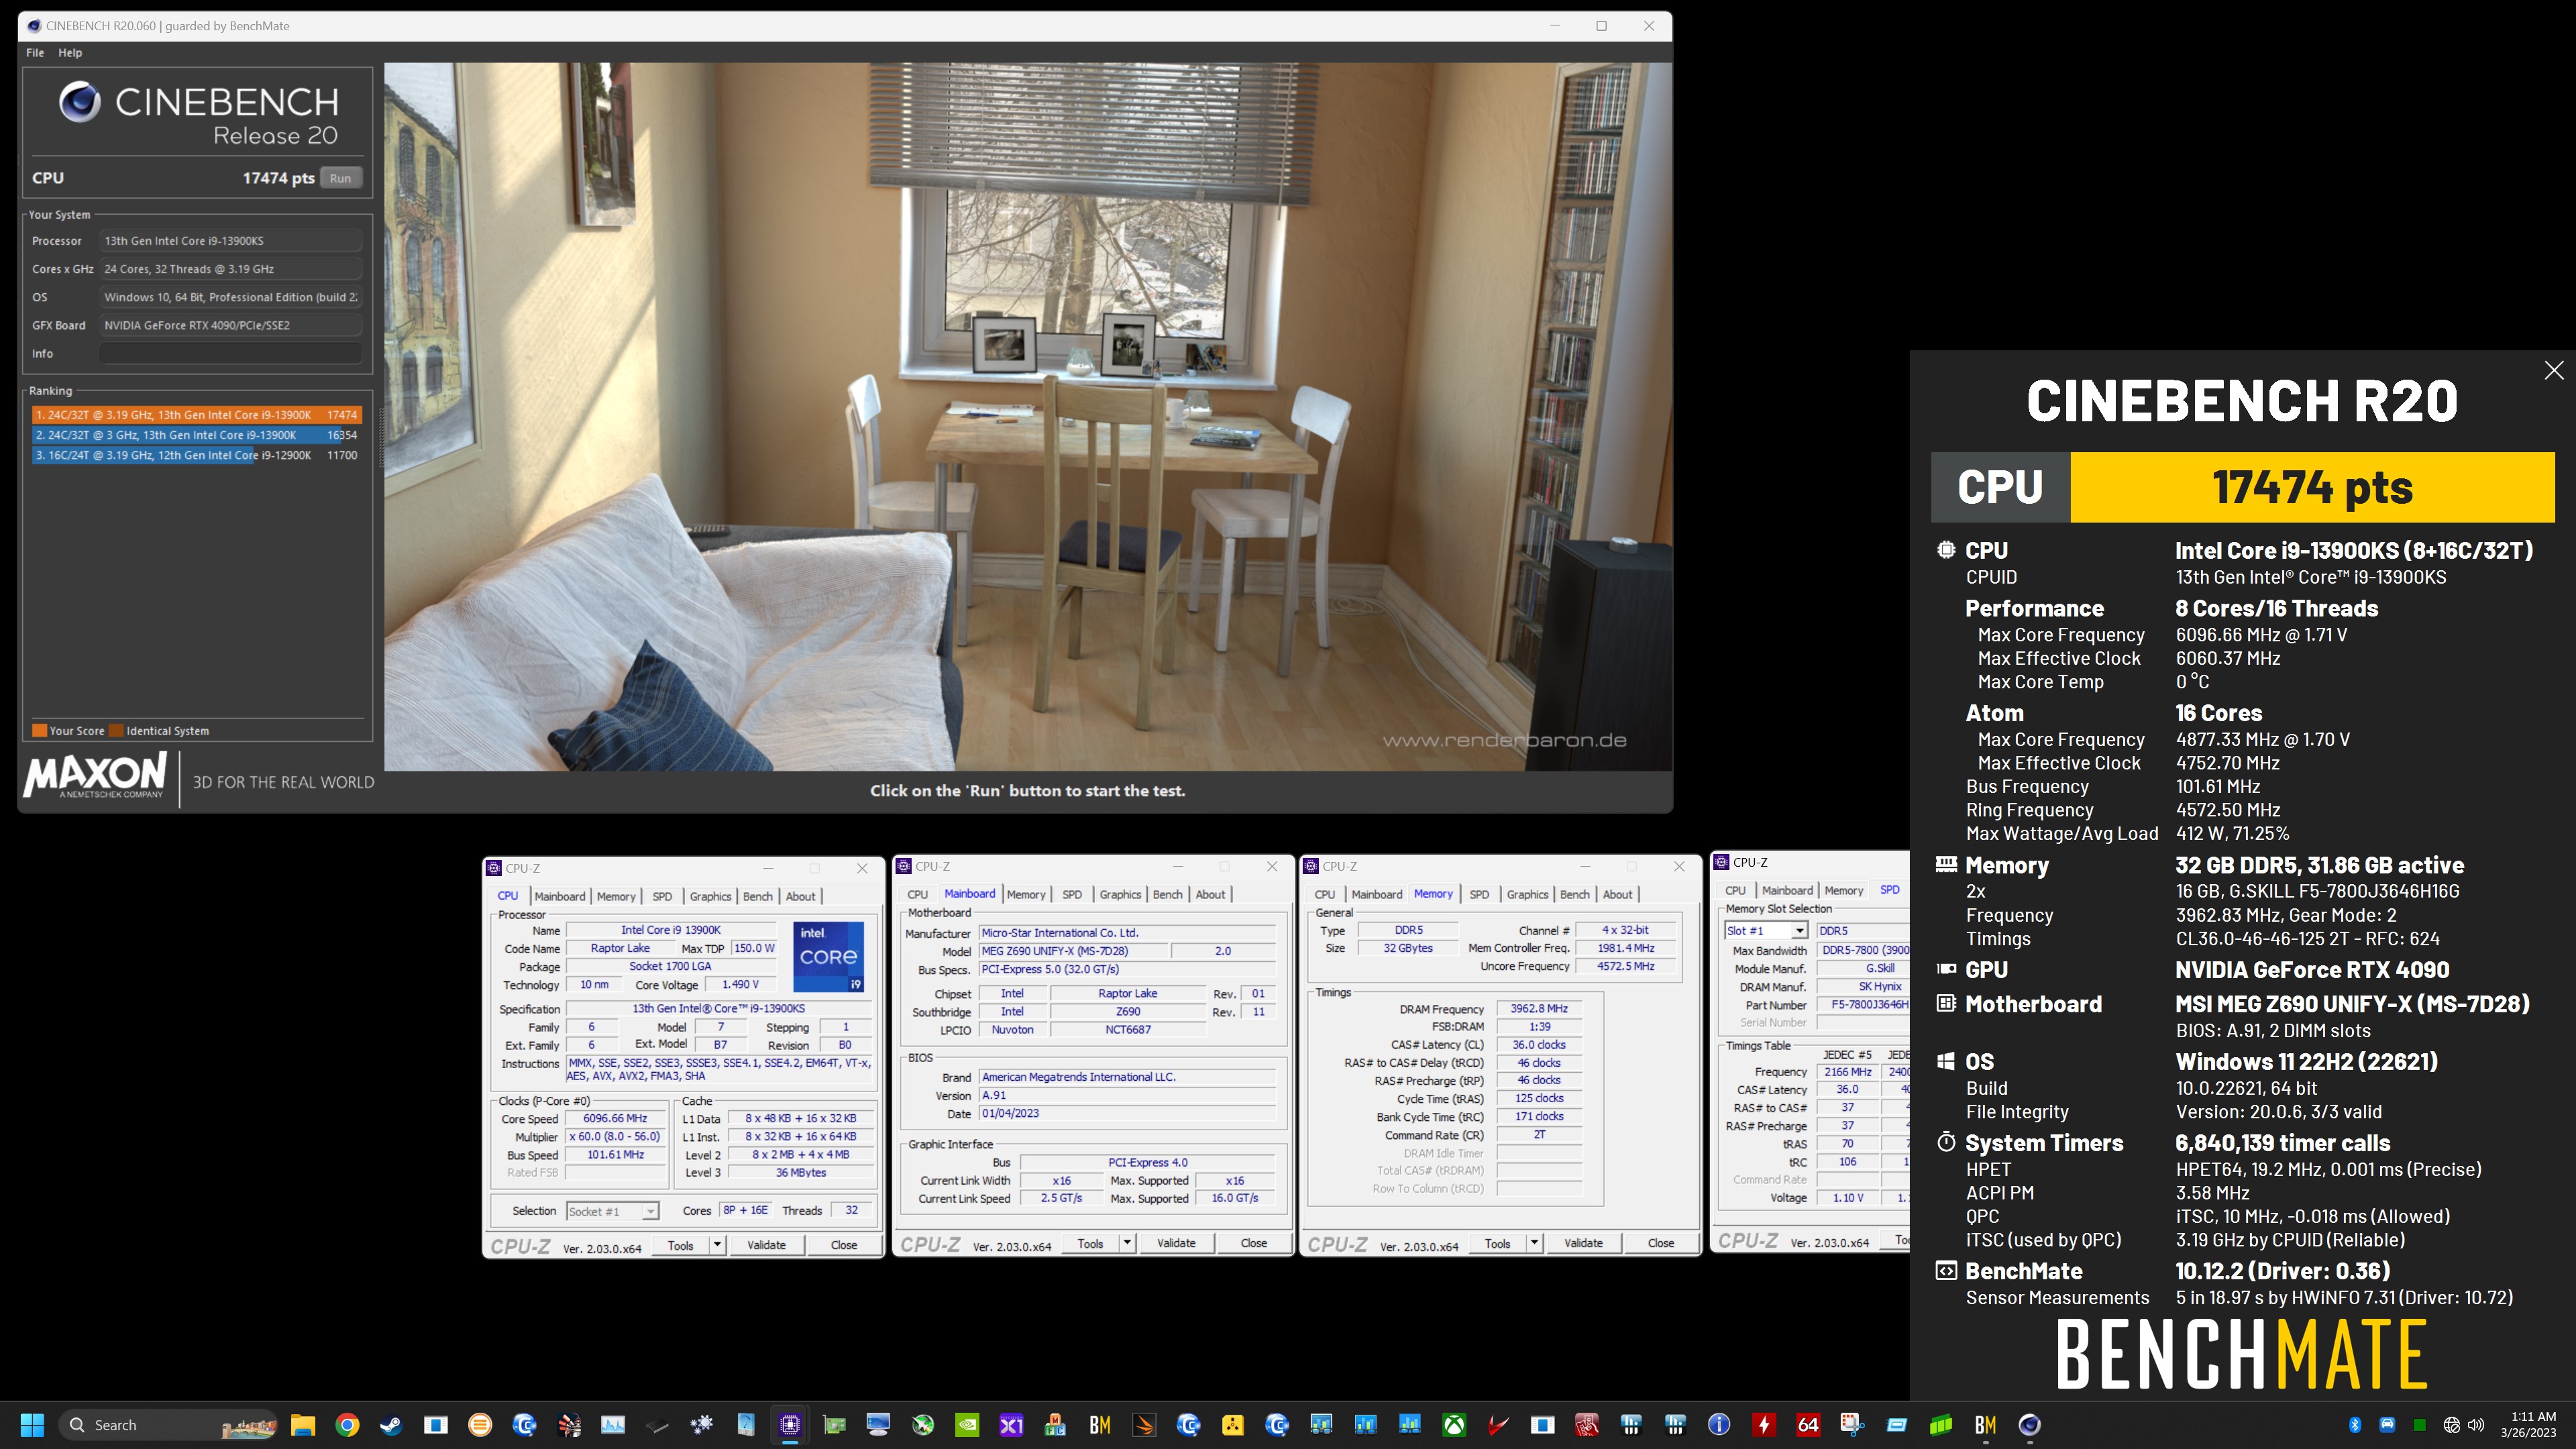This screenshot has width=2576, height=1449.
Task: Click the 17474 pts BenchMate score banner
Action: [2312, 487]
